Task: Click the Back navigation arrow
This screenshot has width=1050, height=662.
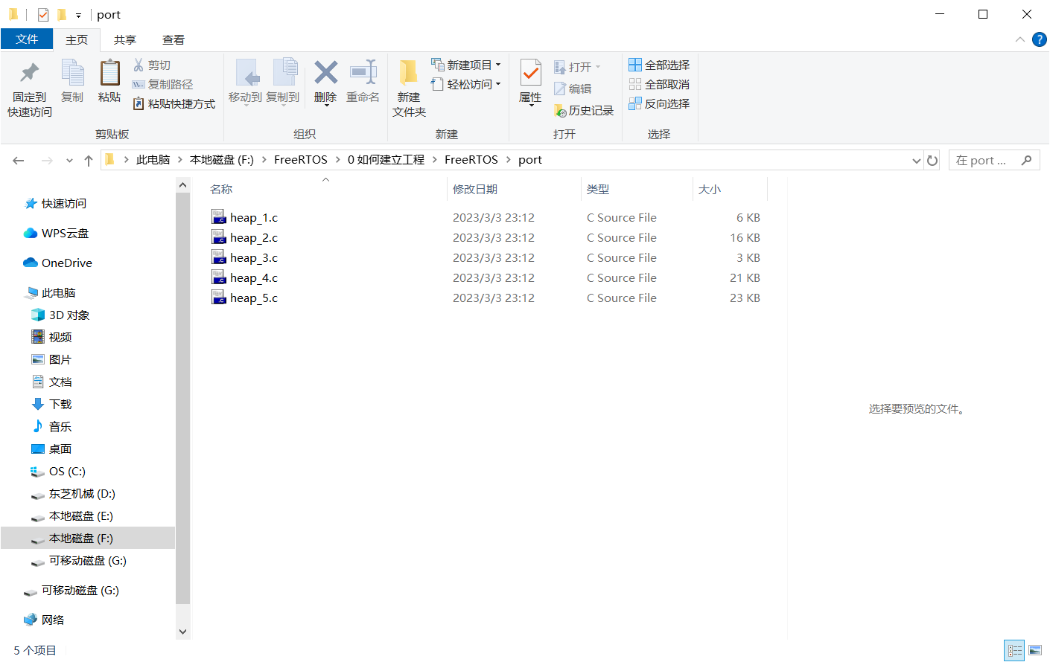Action: click(x=19, y=161)
